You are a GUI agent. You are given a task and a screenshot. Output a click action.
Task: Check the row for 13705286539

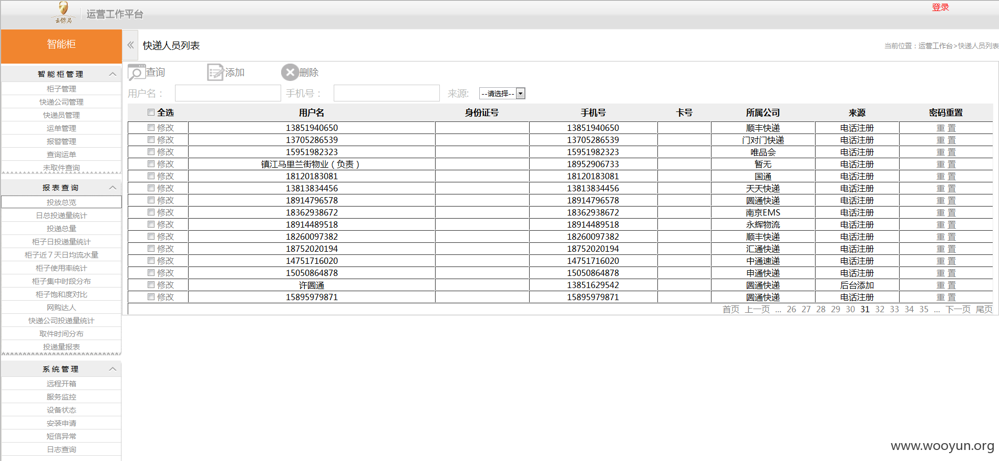pos(151,140)
